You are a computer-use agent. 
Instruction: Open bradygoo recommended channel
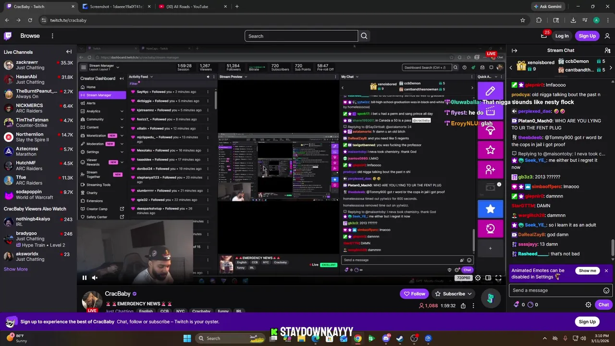[38, 239]
